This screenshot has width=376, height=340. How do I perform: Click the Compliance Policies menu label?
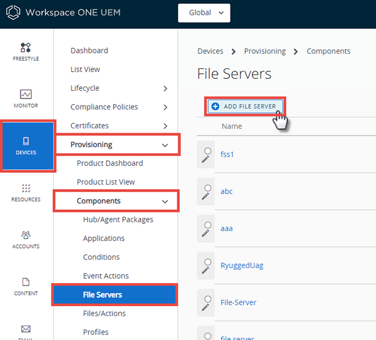click(104, 107)
